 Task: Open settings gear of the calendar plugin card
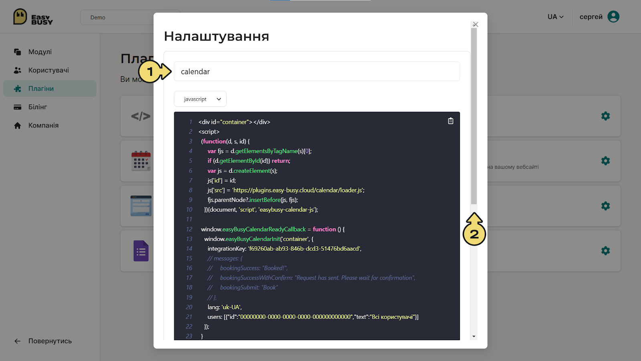click(x=606, y=161)
